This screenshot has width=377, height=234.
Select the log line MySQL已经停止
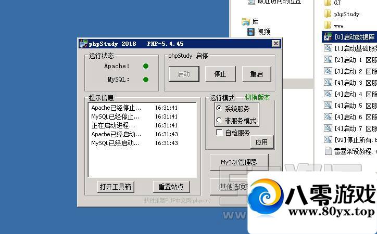tap(135, 116)
